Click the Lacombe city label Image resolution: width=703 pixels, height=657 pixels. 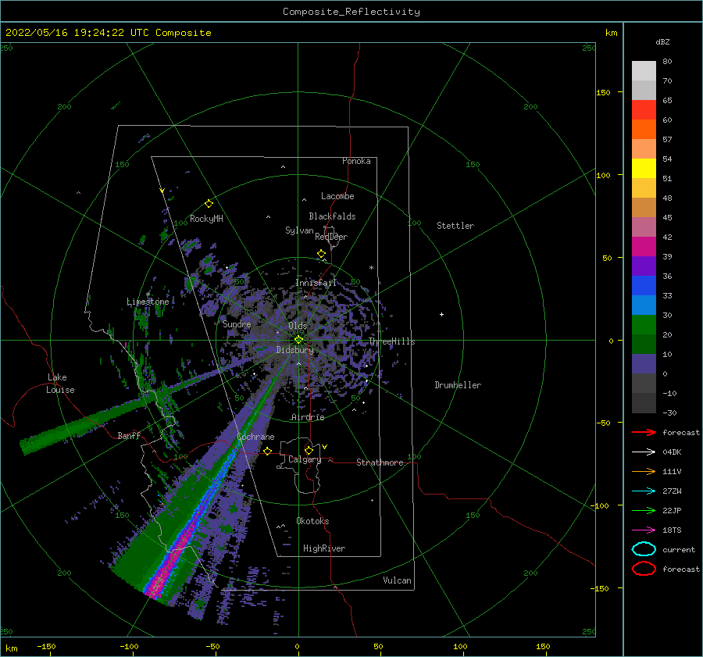click(337, 196)
